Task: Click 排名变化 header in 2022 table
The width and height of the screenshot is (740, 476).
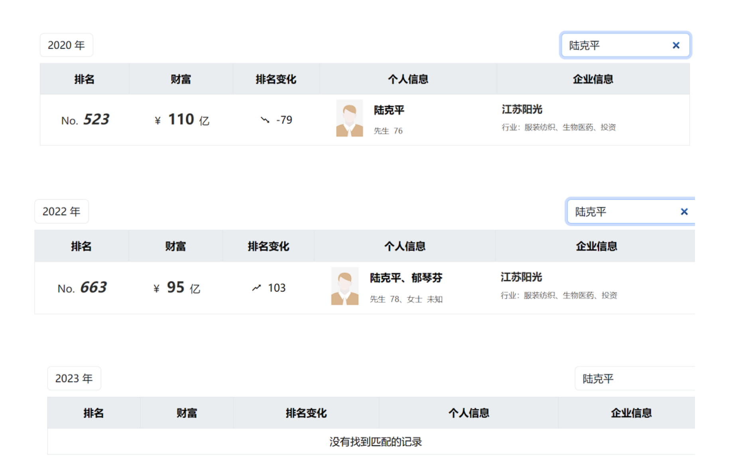Action: pyautogui.click(x=268, y=246)
